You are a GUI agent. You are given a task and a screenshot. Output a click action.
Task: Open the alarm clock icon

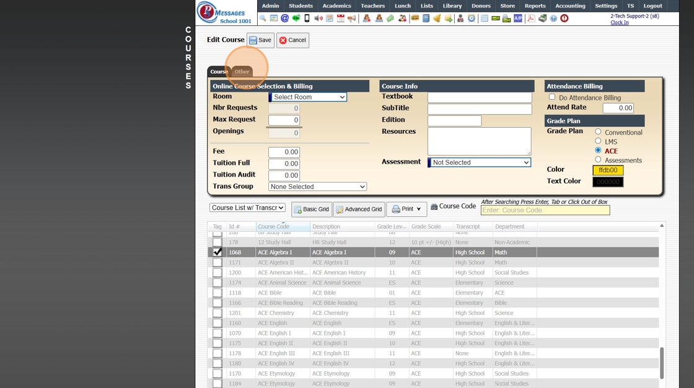pos(472,18)
